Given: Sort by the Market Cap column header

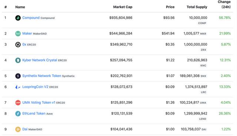Looking at the screenshot, I should click(123, 7).
